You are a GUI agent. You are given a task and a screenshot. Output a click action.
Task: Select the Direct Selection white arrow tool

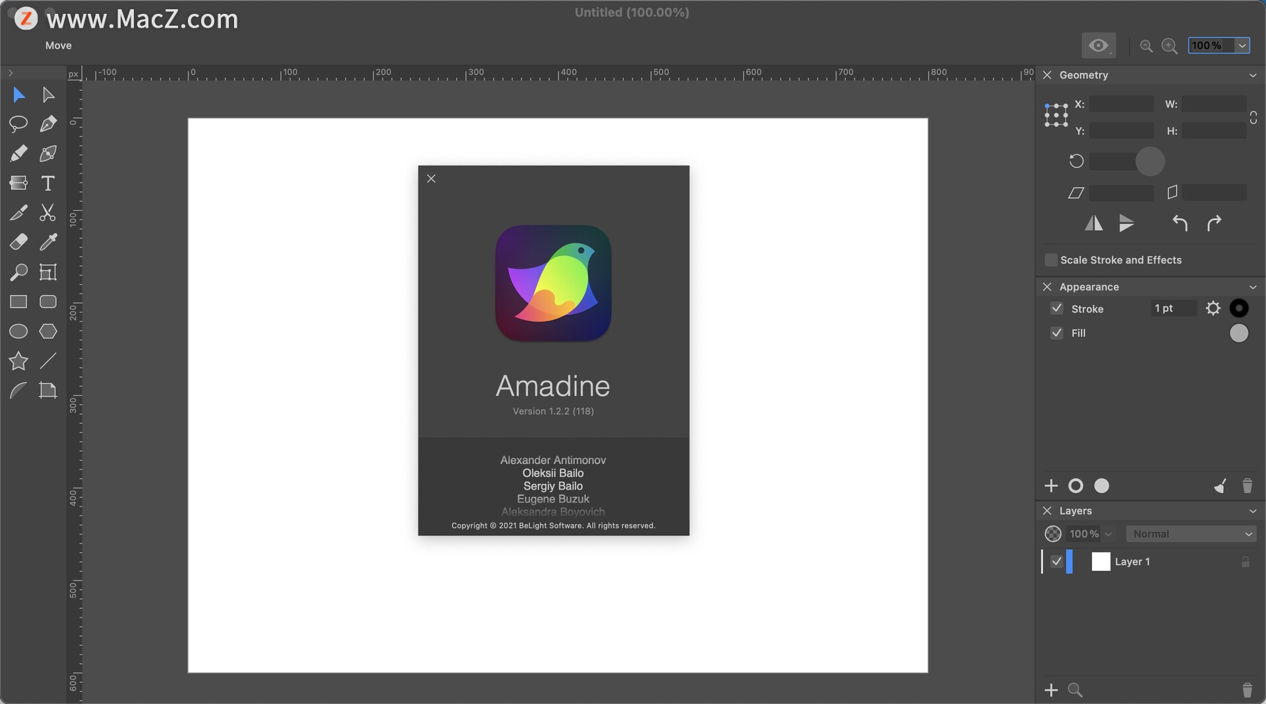coord(48,95)
